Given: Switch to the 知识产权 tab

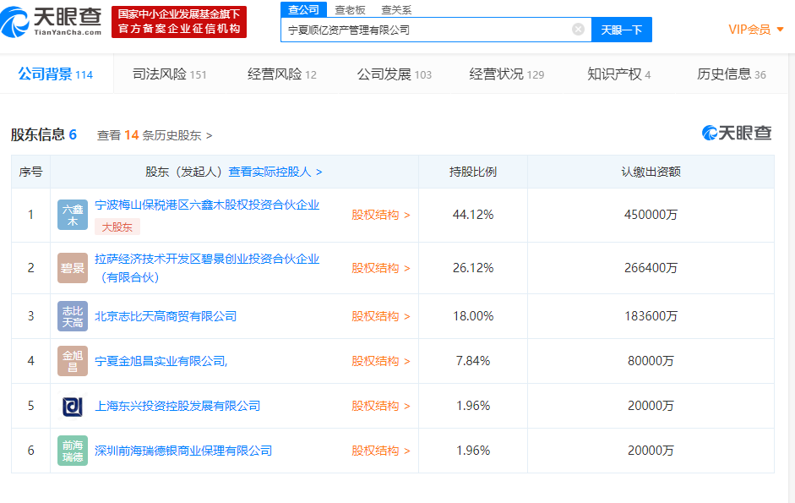Looking at the screenshot, I should [619, 74].
